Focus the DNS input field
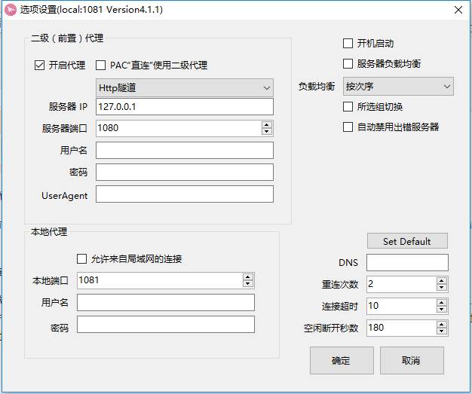The height and width of the screenshot is (394, 472). point(407,262)
